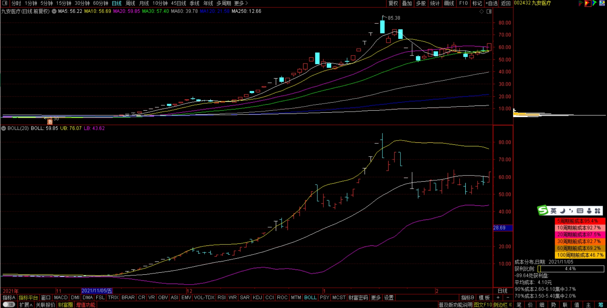Toggle the BOLL indicator settings circle
This screenshot has width=607, height=308.
[x=4, y=128]
